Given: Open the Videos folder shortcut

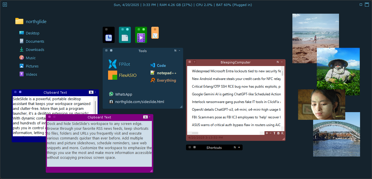Looking at the screenshot, I should 28,74.
